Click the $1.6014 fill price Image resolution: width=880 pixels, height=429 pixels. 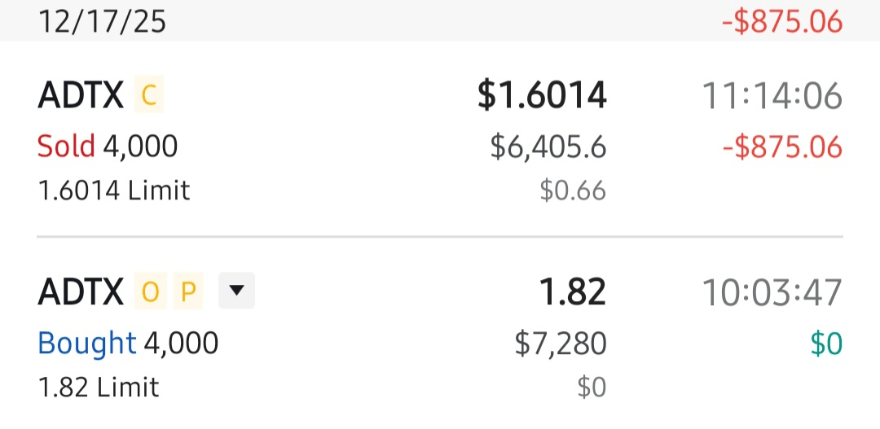tap(542, 96)
